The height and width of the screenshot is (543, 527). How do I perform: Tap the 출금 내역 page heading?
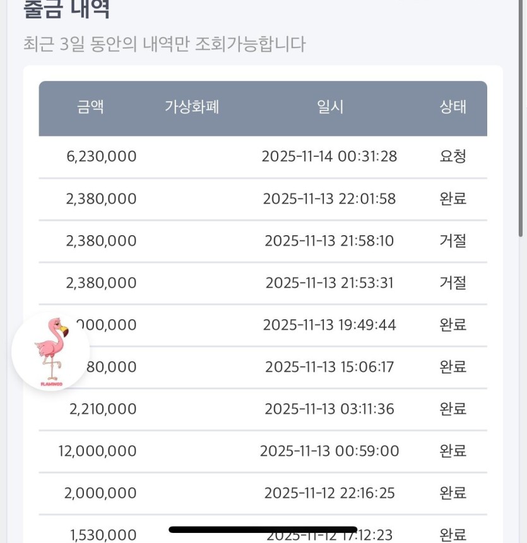click(x=66, y=9)
